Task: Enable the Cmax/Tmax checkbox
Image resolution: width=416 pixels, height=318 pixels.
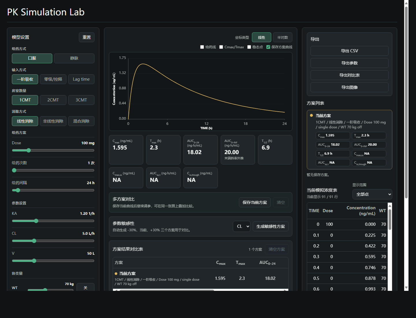Action: [221, 47]
